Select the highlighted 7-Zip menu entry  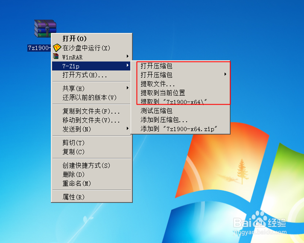tap(91, 66)
